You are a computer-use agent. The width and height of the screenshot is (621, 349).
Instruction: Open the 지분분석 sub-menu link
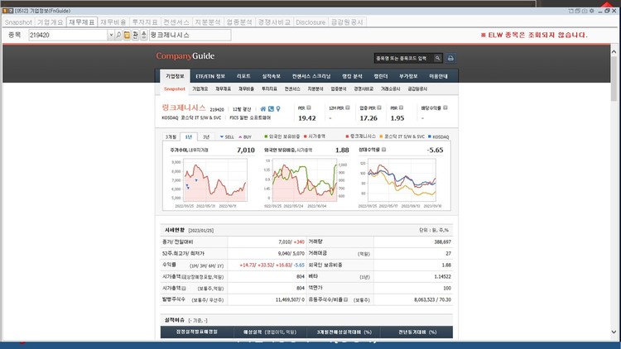315,89
